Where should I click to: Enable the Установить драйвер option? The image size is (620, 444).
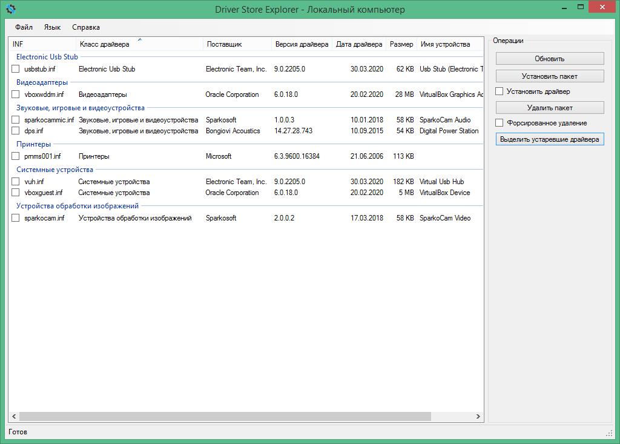(x=500, y=91)
